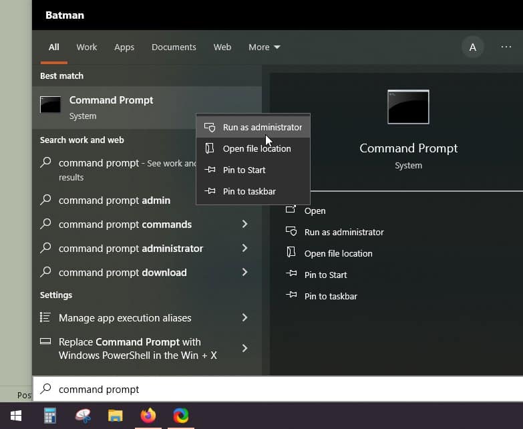Choose Open file location in context menu
523x429 pixels.
[x=253, y=148]
